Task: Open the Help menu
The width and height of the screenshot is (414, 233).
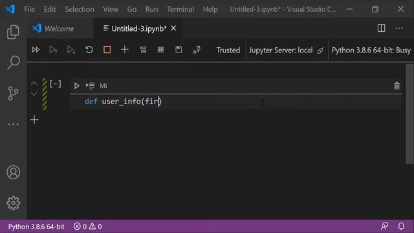Action: 210,9
